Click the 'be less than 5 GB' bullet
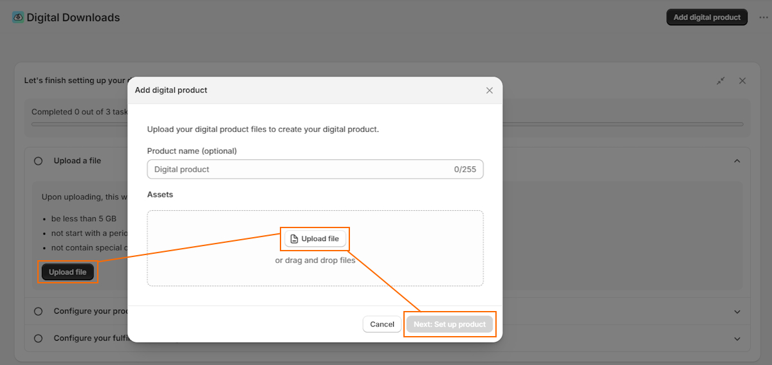772x365 pixels. pyautogui.click(x=84, y=218)
